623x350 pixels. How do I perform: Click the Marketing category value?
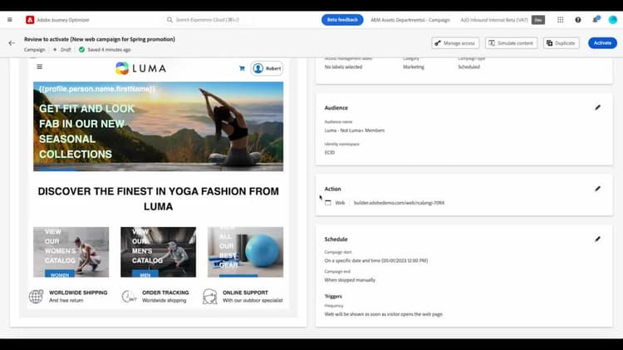click(413, 67)
